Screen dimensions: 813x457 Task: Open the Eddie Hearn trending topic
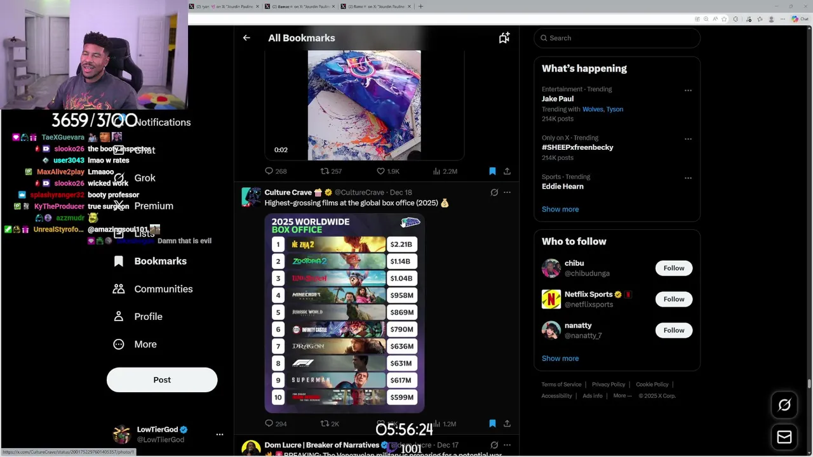click(x=563, y=187)
